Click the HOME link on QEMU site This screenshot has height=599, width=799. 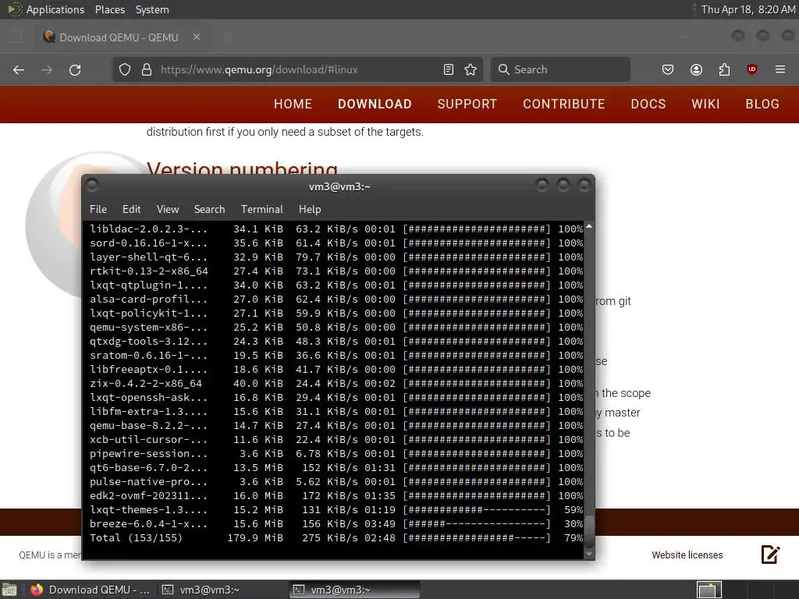[293, 104]
